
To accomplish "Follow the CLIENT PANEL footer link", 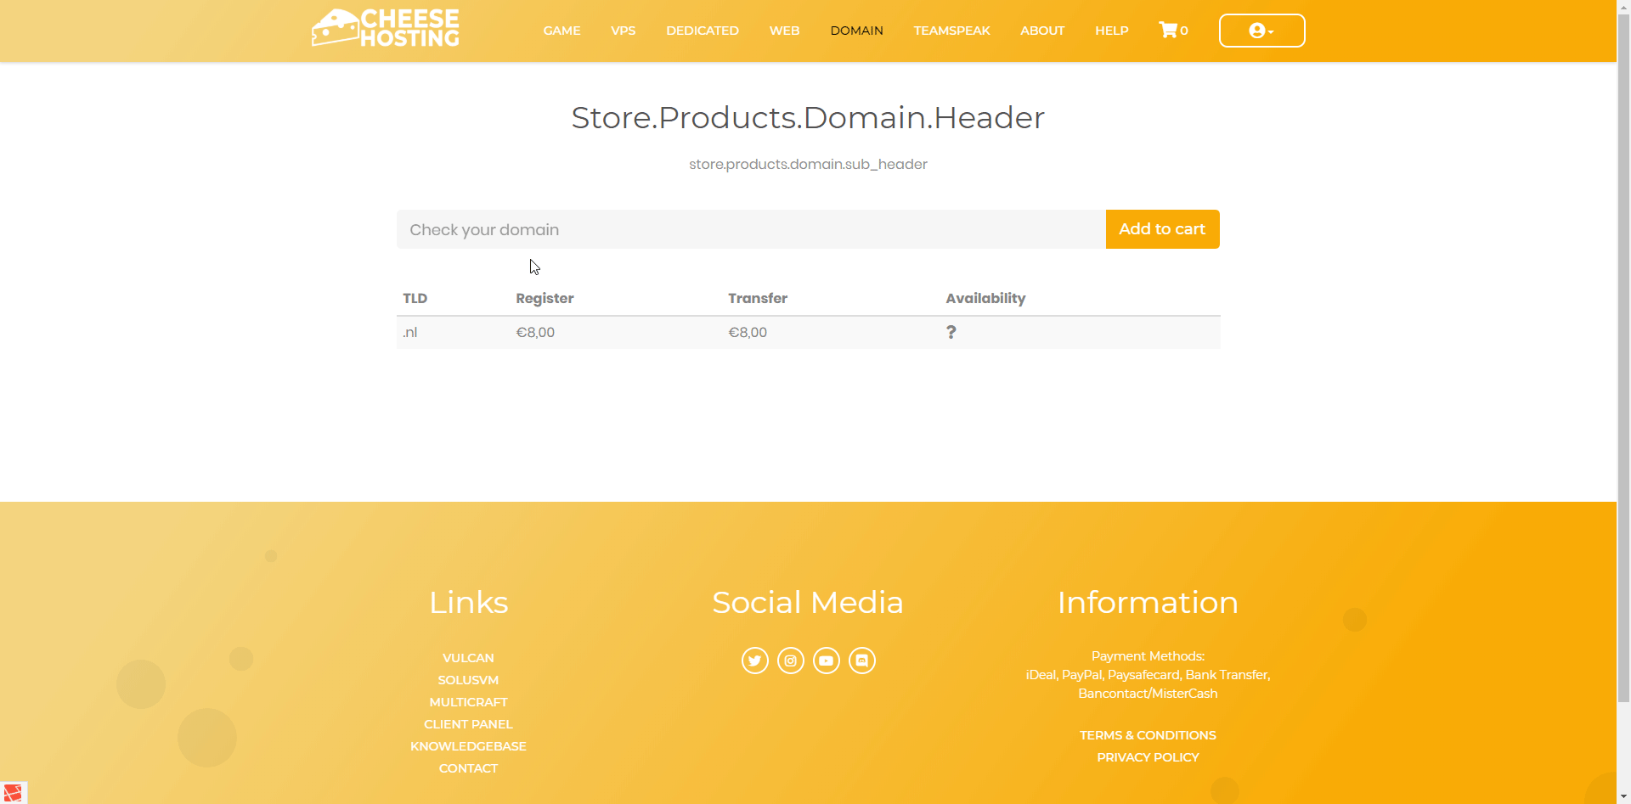I will (x=468, y=724).
